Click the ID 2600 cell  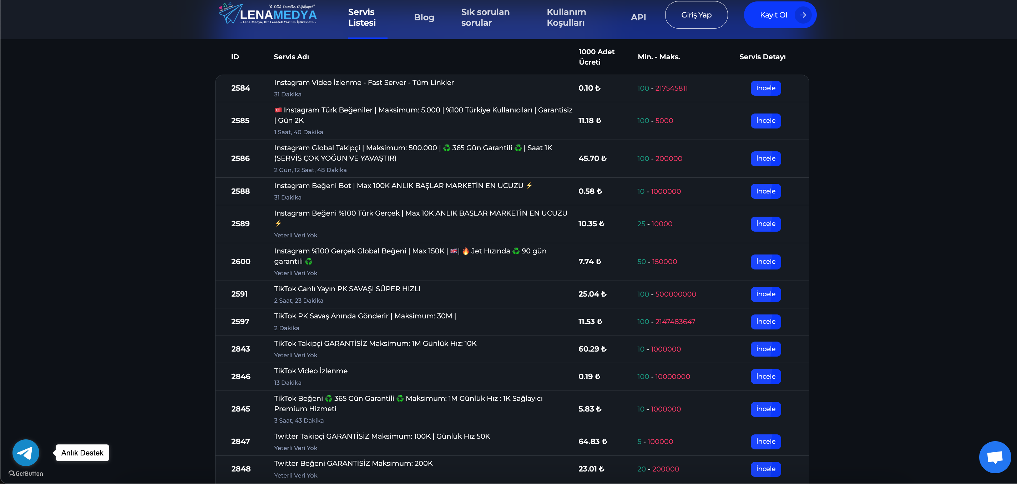pyautogui.click(x=241, y=262)
